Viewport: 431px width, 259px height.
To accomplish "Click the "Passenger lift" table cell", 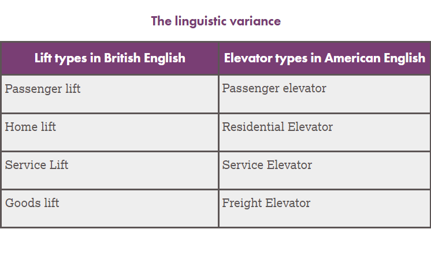I will [x=43, y=89].
